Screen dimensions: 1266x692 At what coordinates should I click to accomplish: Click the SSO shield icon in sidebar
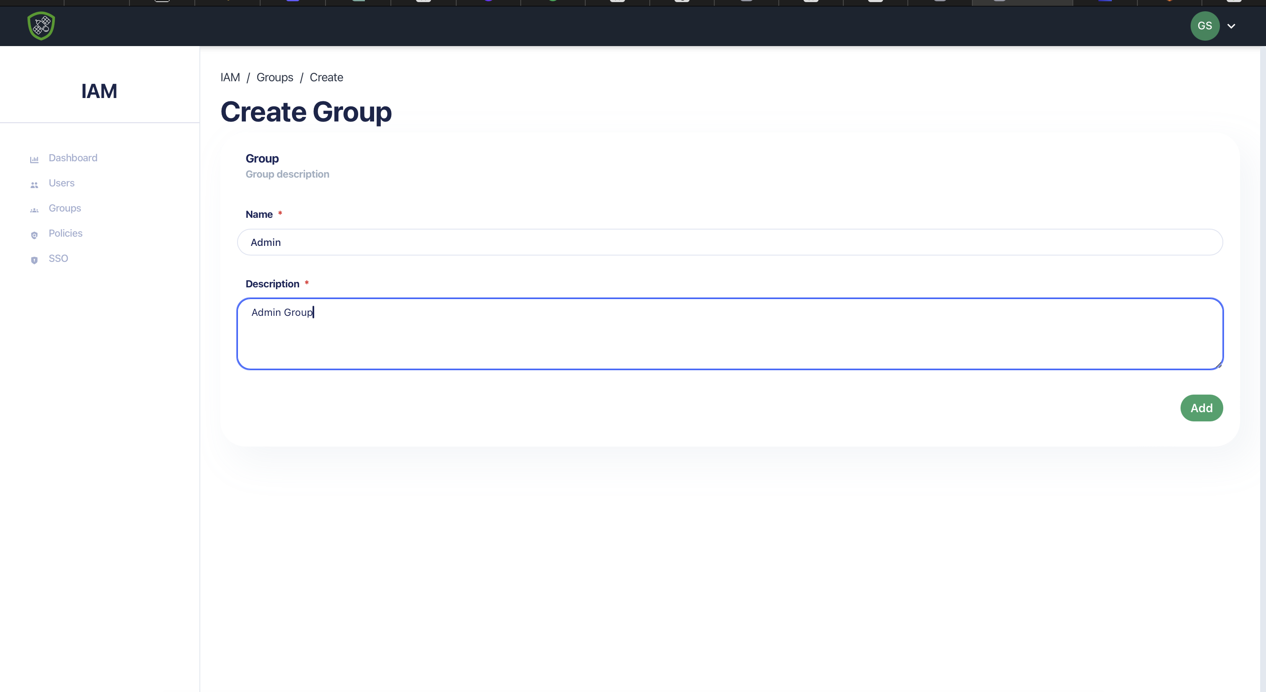pos(34,260)
